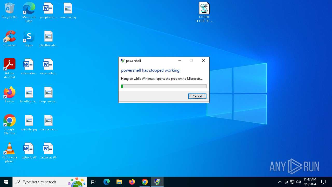The image size is (332, 187).
Task: Click the taskbar search box
Action: point(50,182)
